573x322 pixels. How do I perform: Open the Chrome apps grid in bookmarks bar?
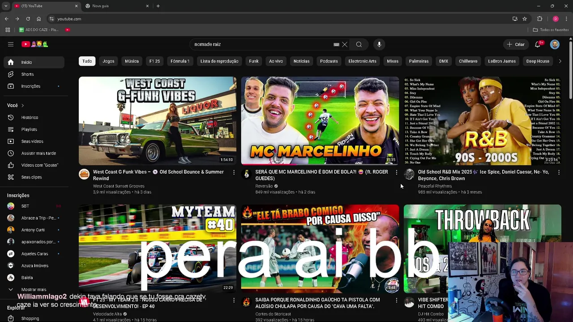(x=8, y=30)
